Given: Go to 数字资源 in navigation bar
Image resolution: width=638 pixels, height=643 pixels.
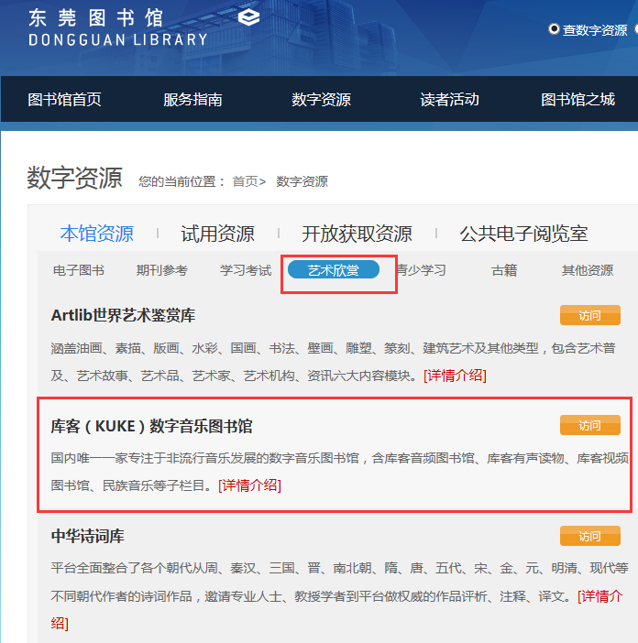Looking at the screenshot, I should point(321,100).
